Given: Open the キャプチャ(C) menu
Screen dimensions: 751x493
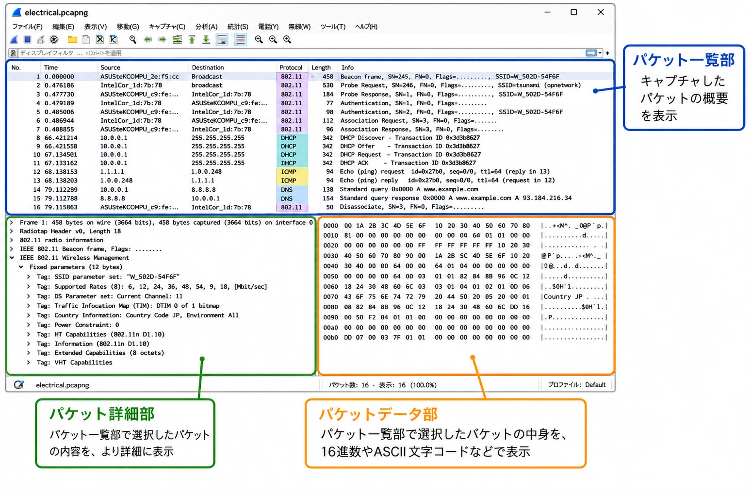Looking at the screenshot, I should [167, 27].
